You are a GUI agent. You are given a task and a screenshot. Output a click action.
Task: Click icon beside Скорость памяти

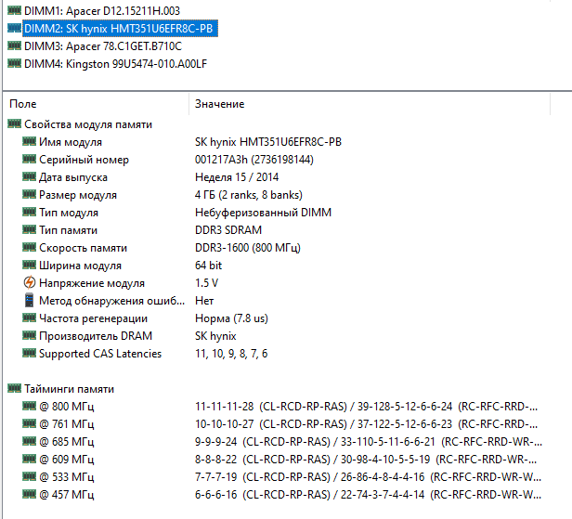[29, 247]
